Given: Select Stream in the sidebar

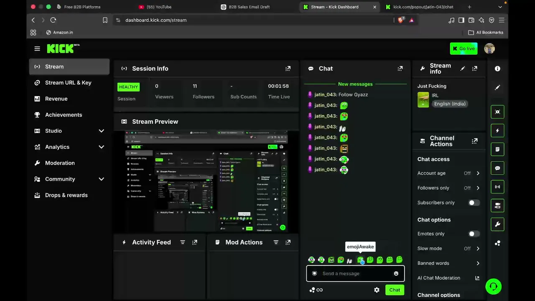Looking at the screenshot, I should point(69,67).
